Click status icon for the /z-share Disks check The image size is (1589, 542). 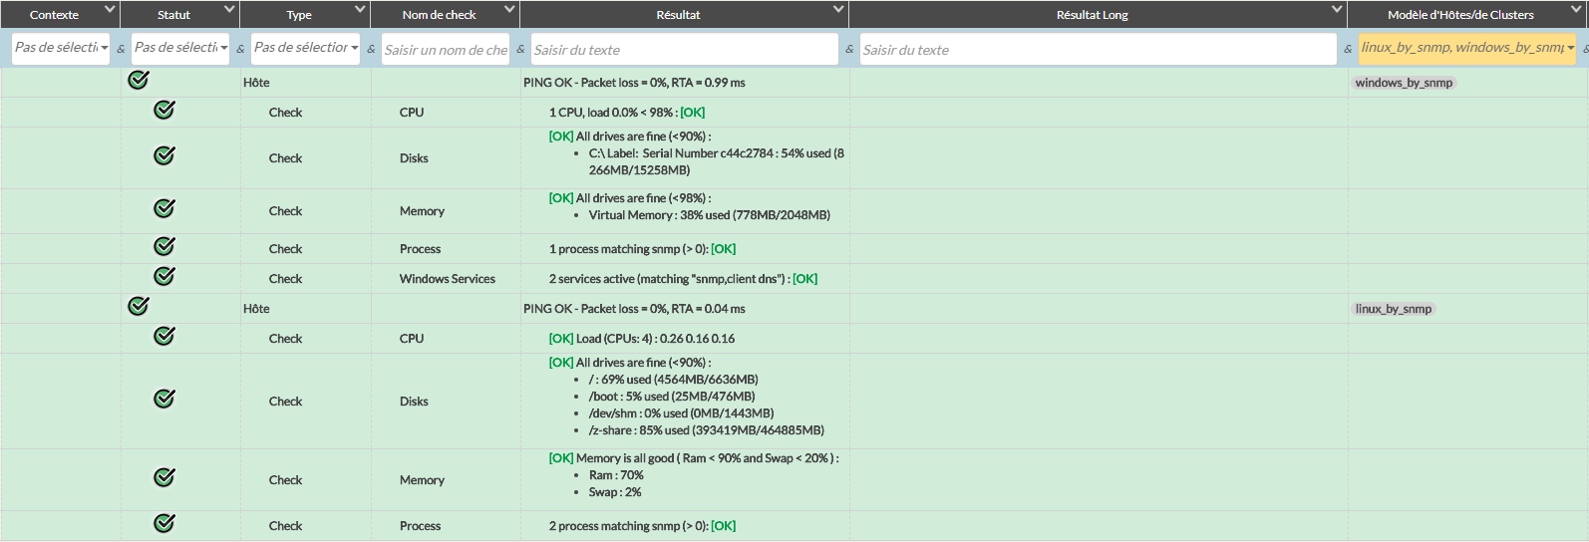pyautogui.click(x=164, y=399)
